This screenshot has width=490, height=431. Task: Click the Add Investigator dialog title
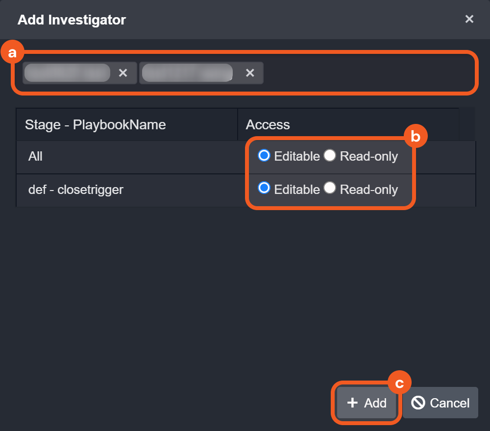[x=72, y=20]
